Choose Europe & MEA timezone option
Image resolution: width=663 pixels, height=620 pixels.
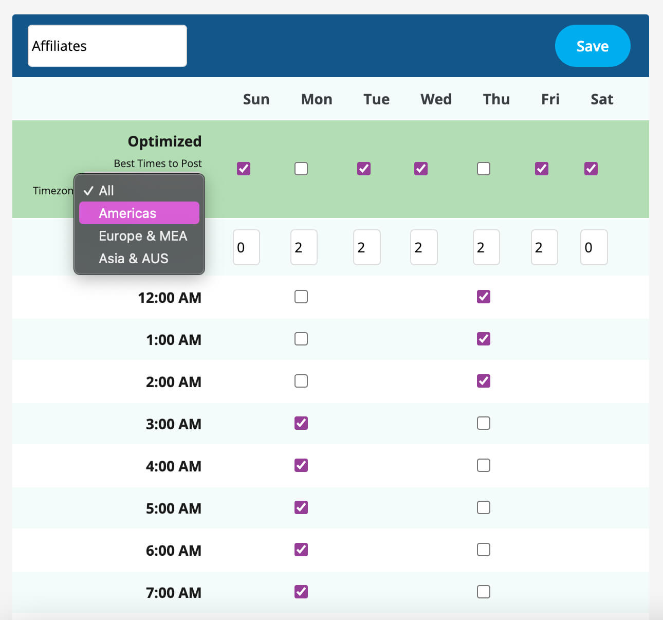click(x=142, y=235)
